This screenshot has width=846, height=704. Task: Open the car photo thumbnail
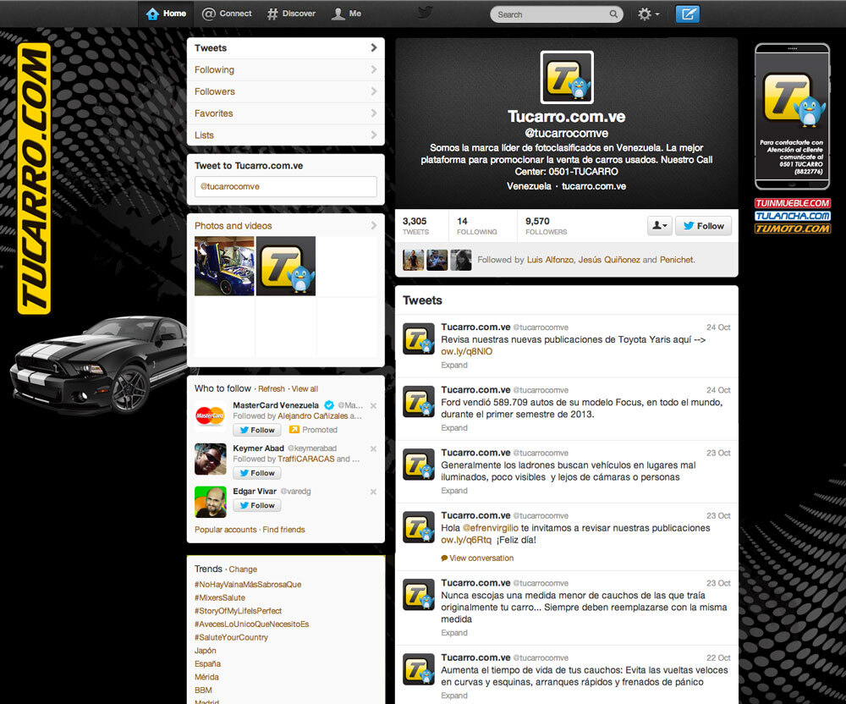tap(224, 266)
